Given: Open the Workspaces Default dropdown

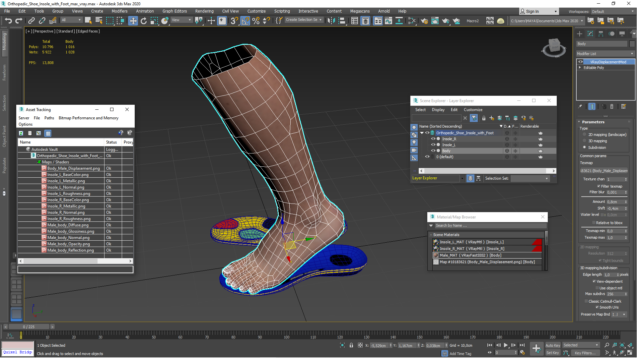Looking at the screenshot, I should coord(613,12).
